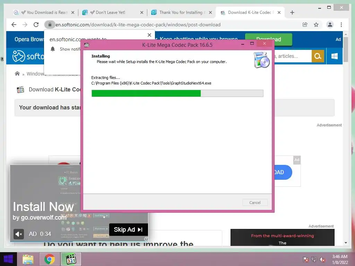
Task: Click the Chrome taskbar icon
Action: point(50,259)
